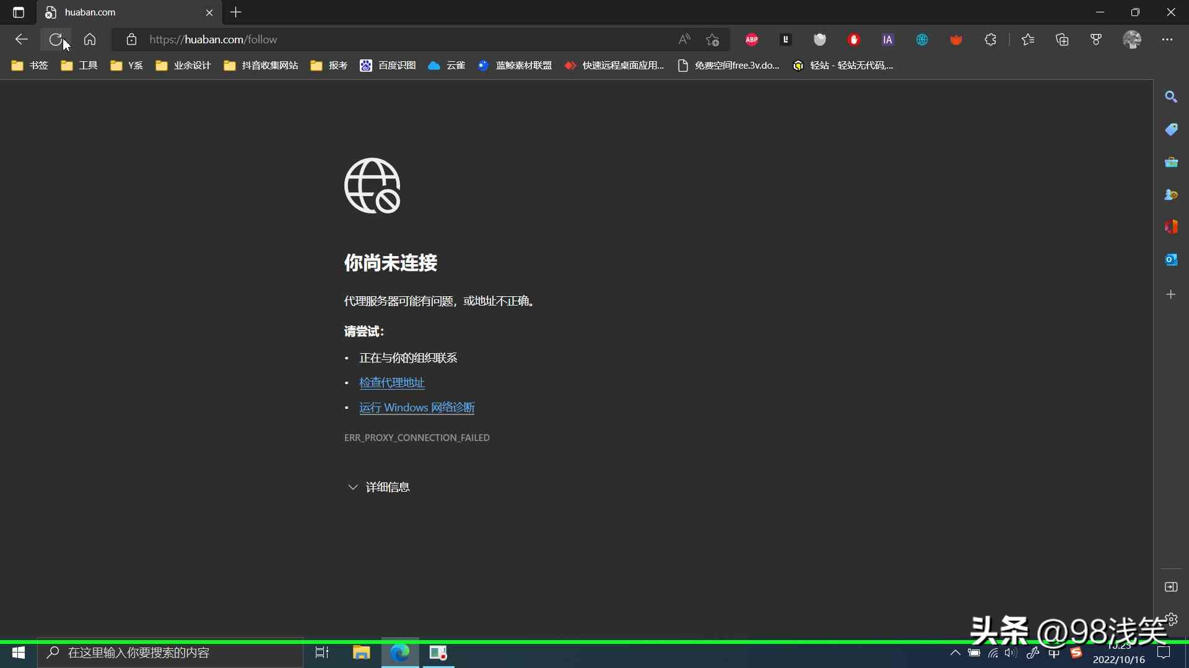Click the 检查代理地址 link
The width and height of the screenshot is (1189, 668).
[391, 382]
